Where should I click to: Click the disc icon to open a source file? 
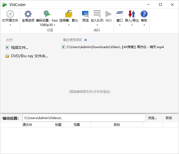(10, 14)
